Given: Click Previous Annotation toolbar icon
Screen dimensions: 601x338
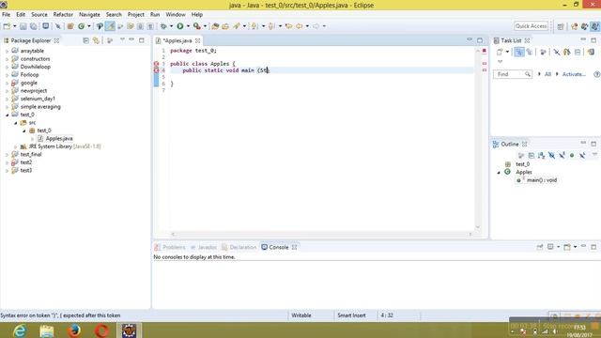Looking at the screenshot, I should click(271, 26).
